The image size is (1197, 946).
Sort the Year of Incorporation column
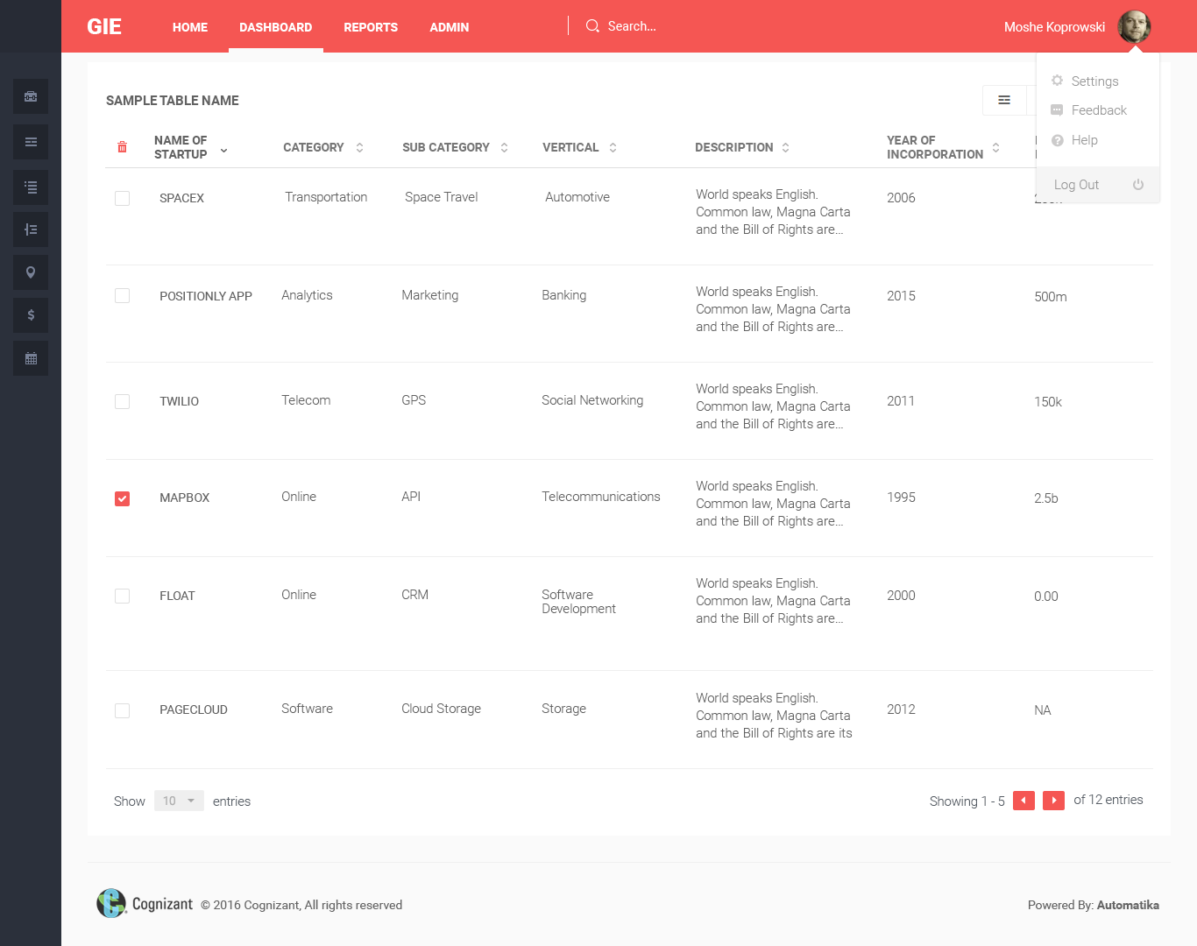pos(995,147)
